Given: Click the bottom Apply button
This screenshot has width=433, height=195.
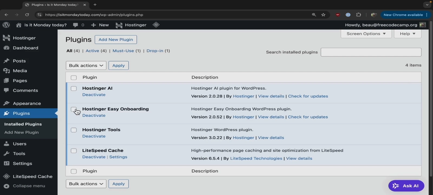Looking at the screenshot, I should [119, 184].
